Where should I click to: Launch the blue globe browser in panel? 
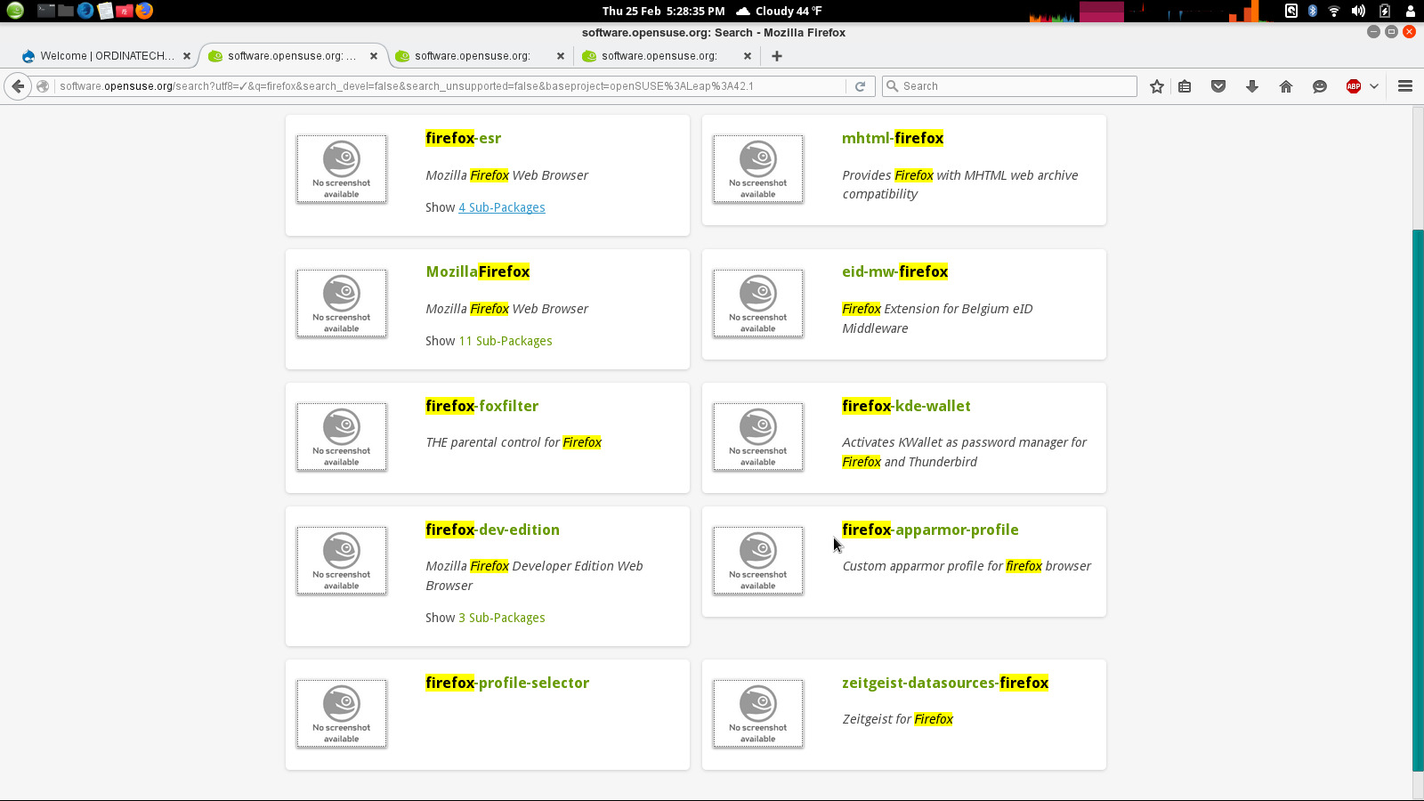pos(85,11)
